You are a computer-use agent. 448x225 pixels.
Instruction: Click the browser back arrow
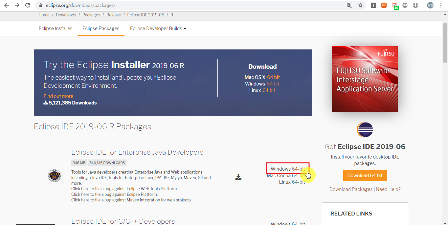point(7,5)
